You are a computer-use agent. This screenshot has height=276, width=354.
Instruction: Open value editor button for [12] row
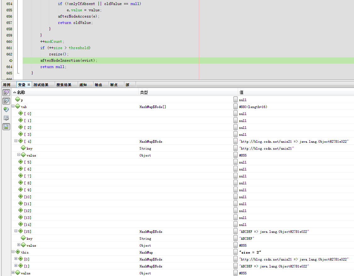[235, 210]
